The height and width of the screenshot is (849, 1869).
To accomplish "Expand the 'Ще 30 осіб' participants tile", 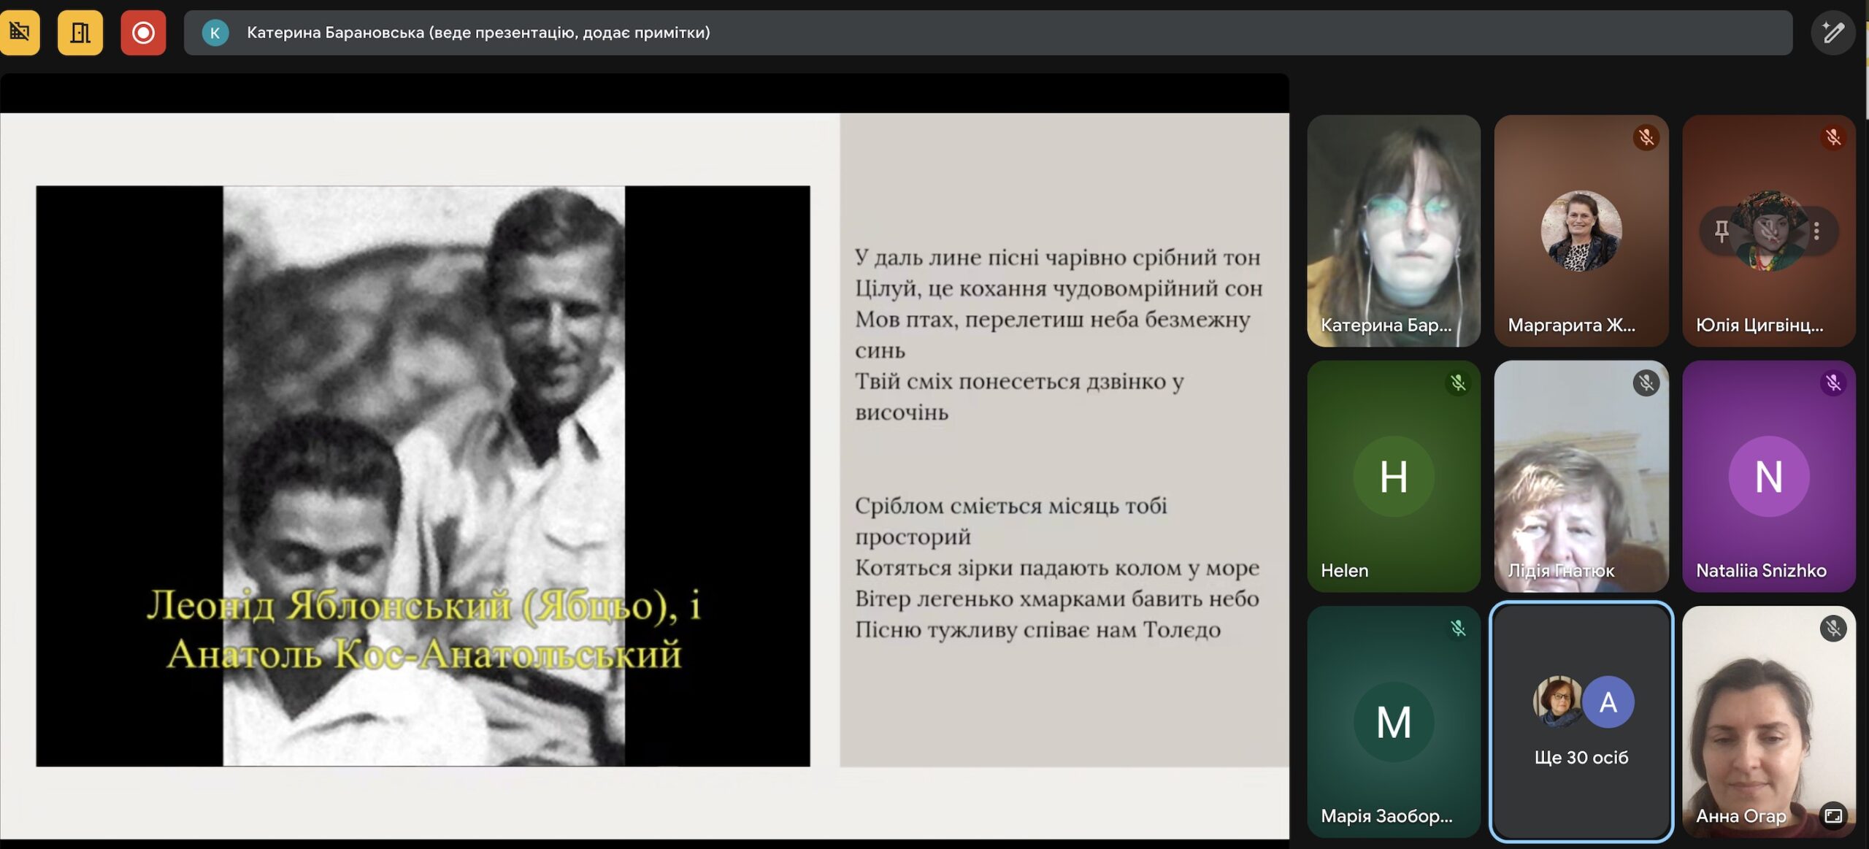I will [x=1581, y=721].
